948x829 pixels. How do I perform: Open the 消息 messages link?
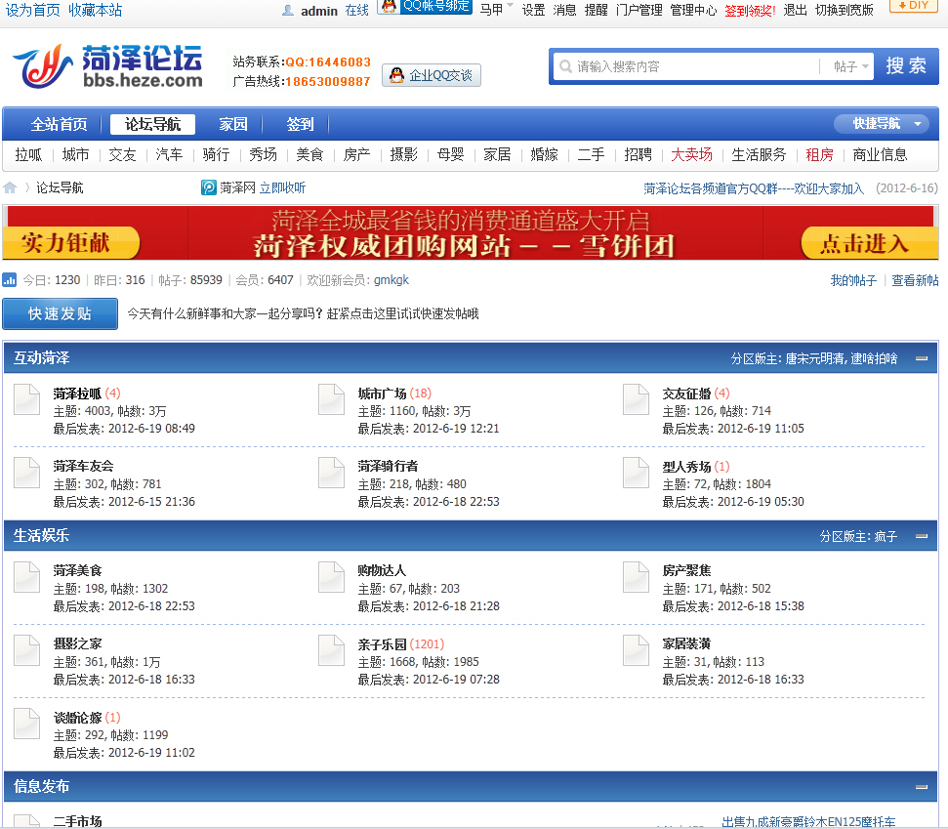click(564, 11)
